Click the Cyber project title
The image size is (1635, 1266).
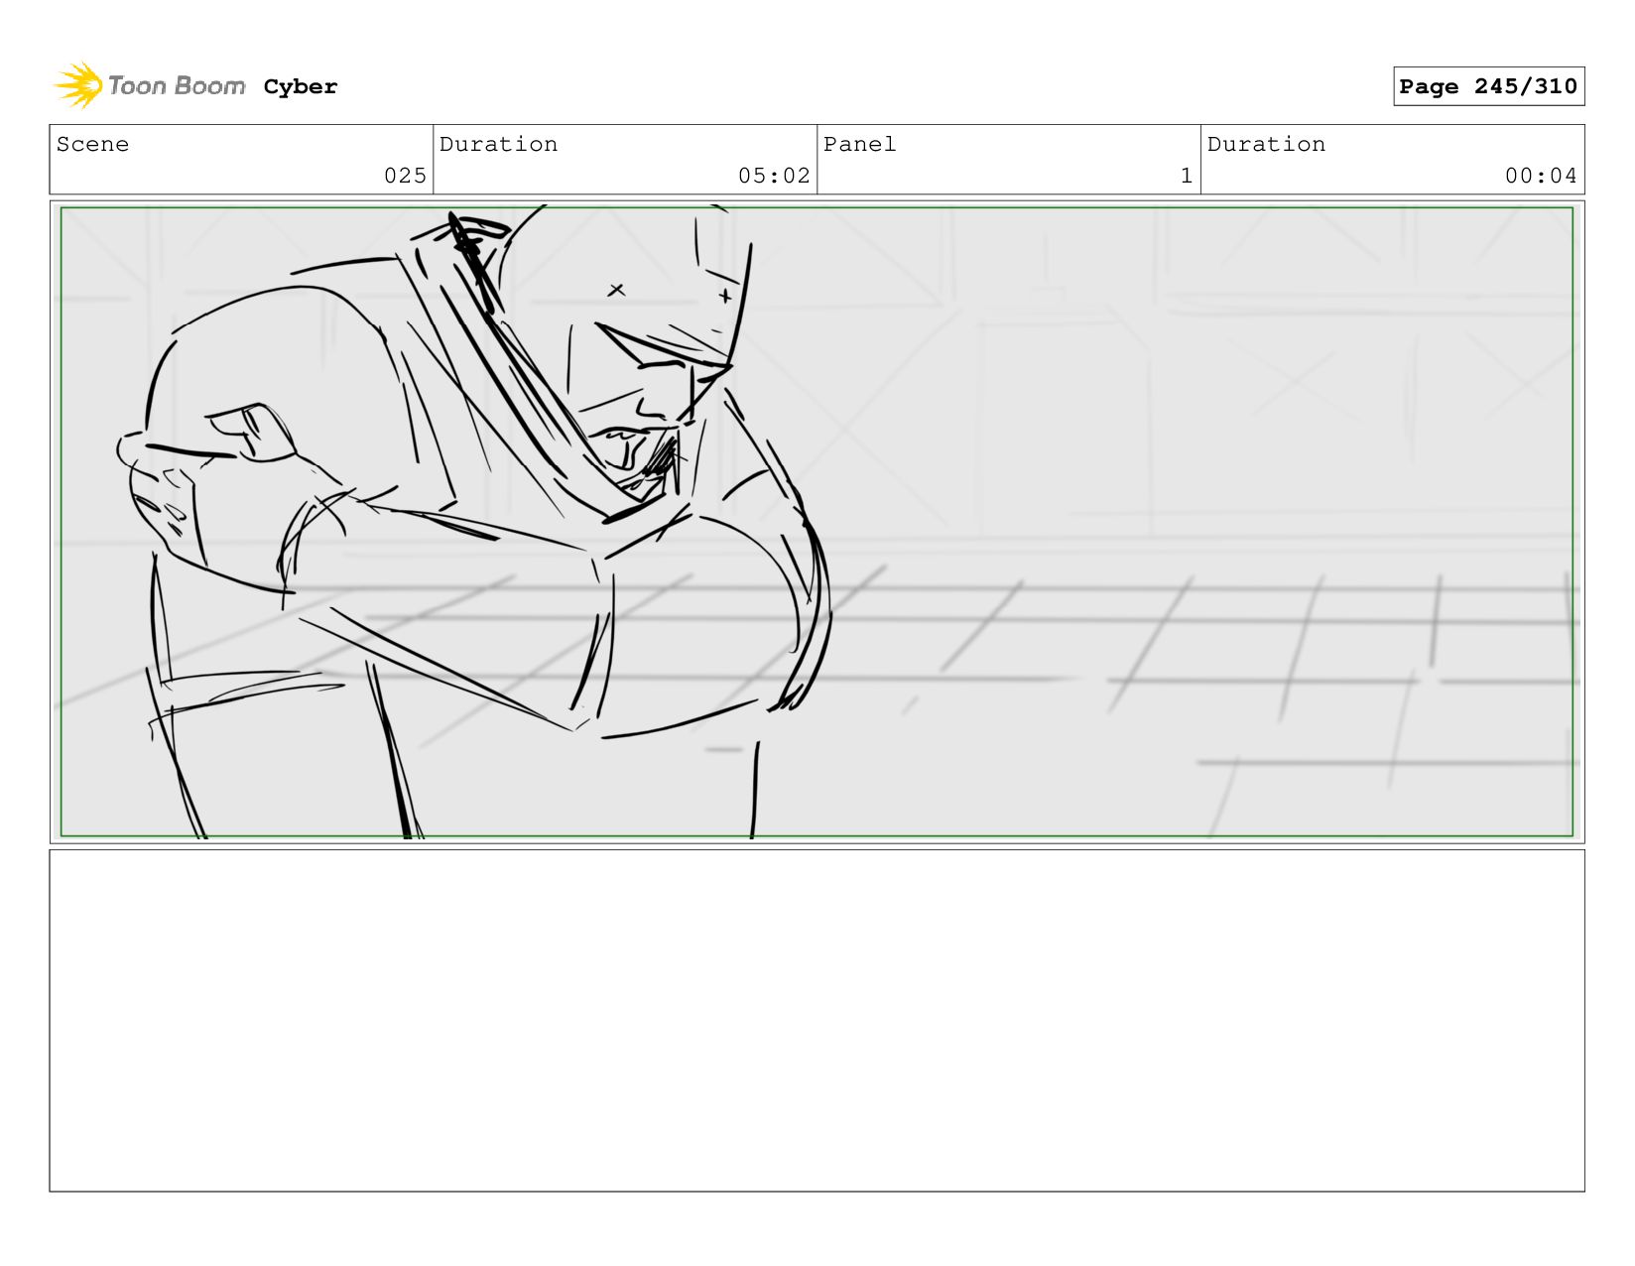pos(301,87)
